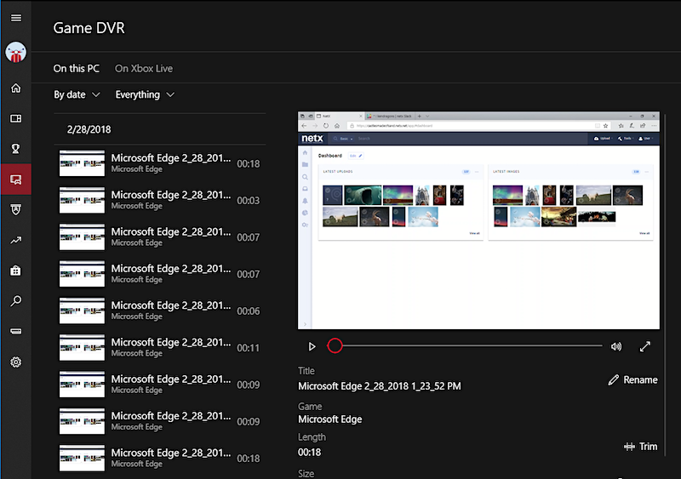Screen dimensions: 681x479
Task: Open the hamburger navigation menu
Action: coord(15,18)
